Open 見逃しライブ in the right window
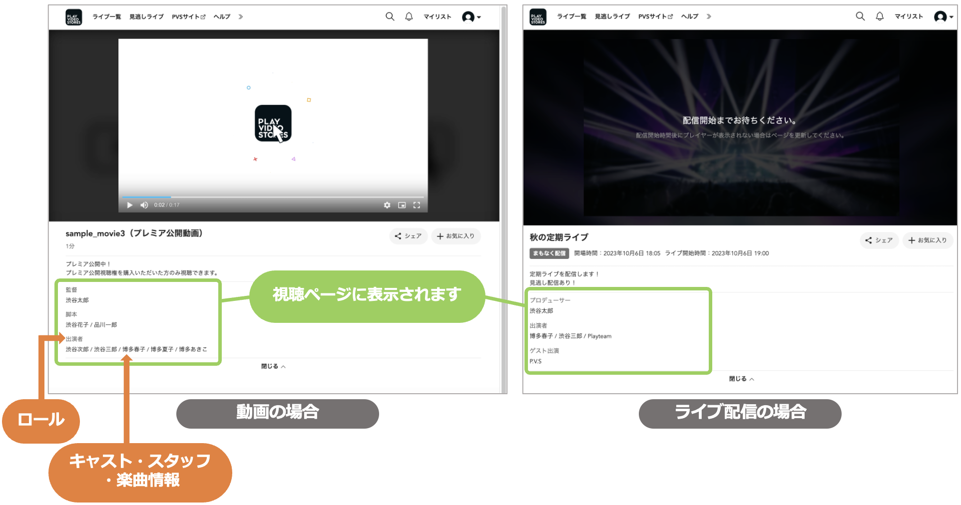 [612, 16]
